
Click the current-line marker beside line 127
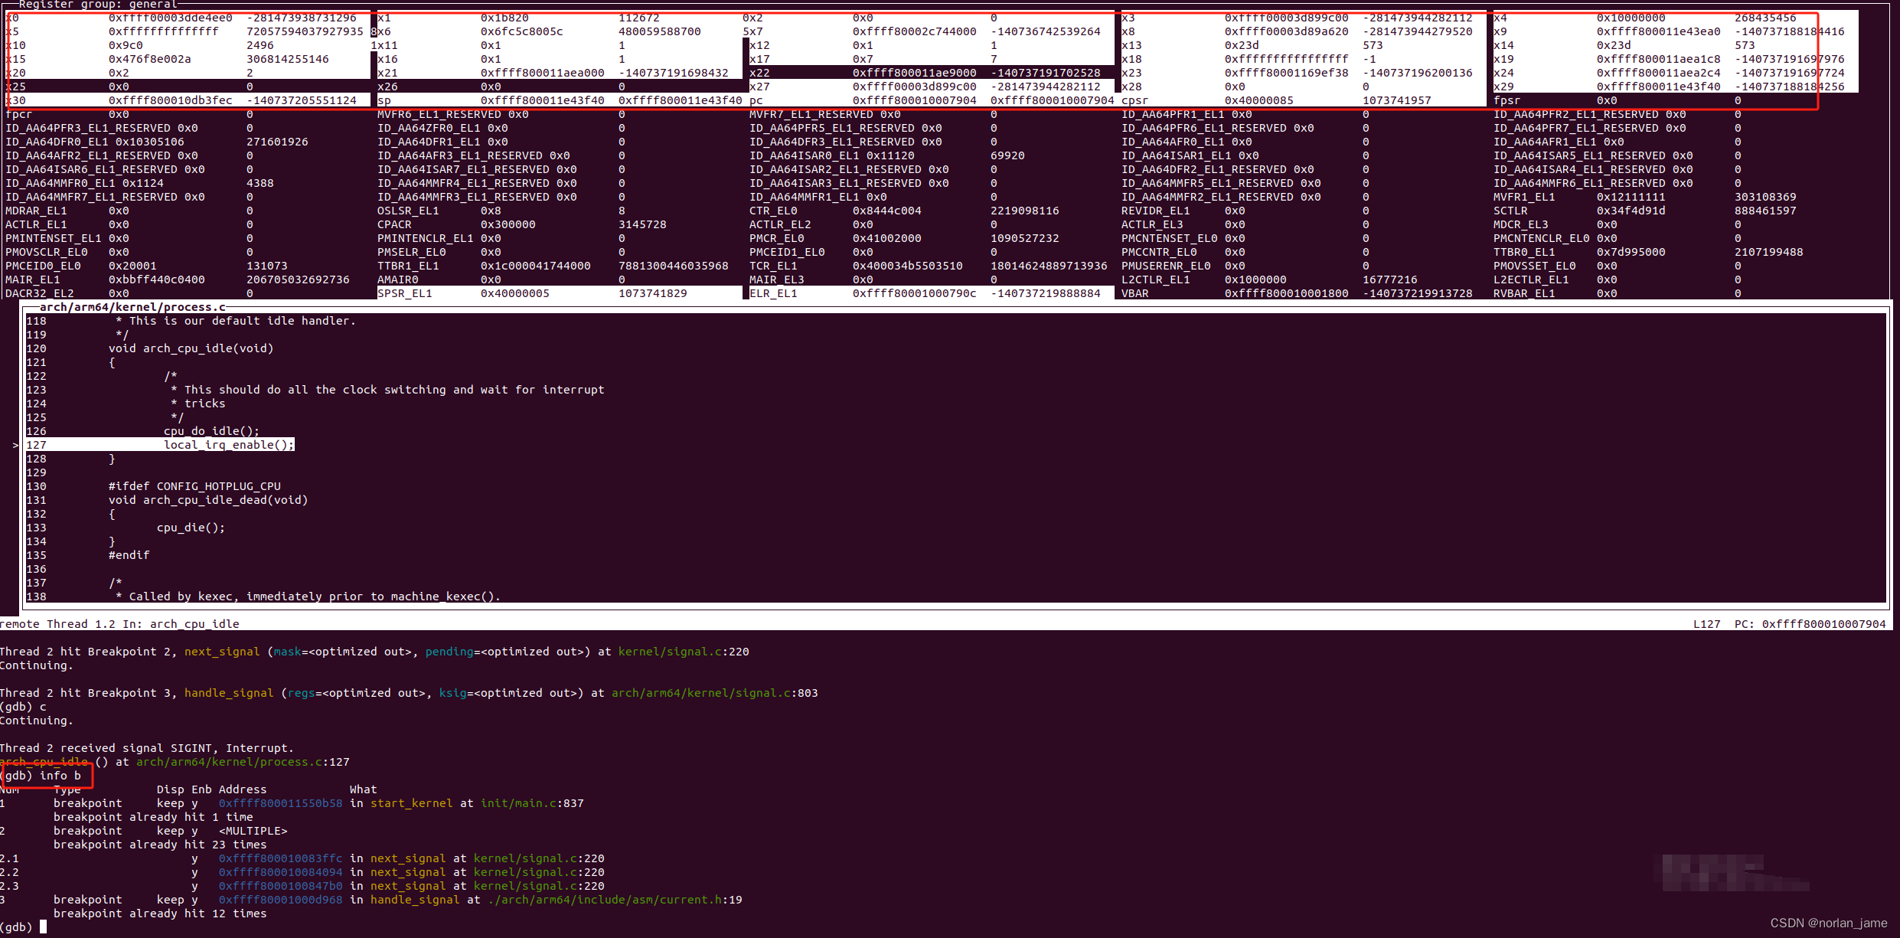tap(15, 445)
